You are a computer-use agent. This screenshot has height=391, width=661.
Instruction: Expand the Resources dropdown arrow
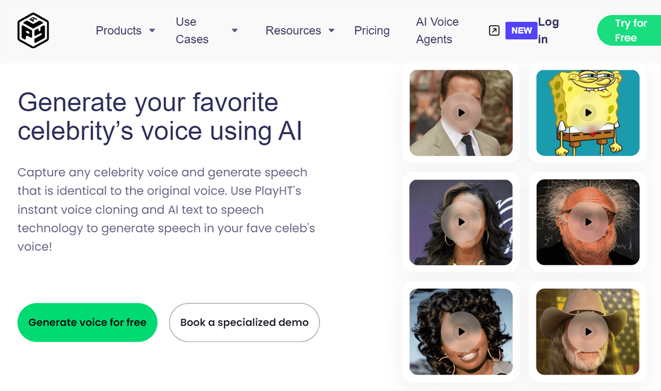pyautogui.click(x=332, y=31)
